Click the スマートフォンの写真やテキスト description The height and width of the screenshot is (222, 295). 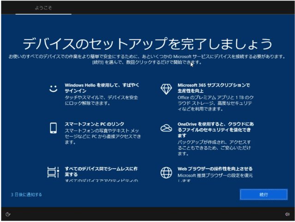(x=103, y=137)
